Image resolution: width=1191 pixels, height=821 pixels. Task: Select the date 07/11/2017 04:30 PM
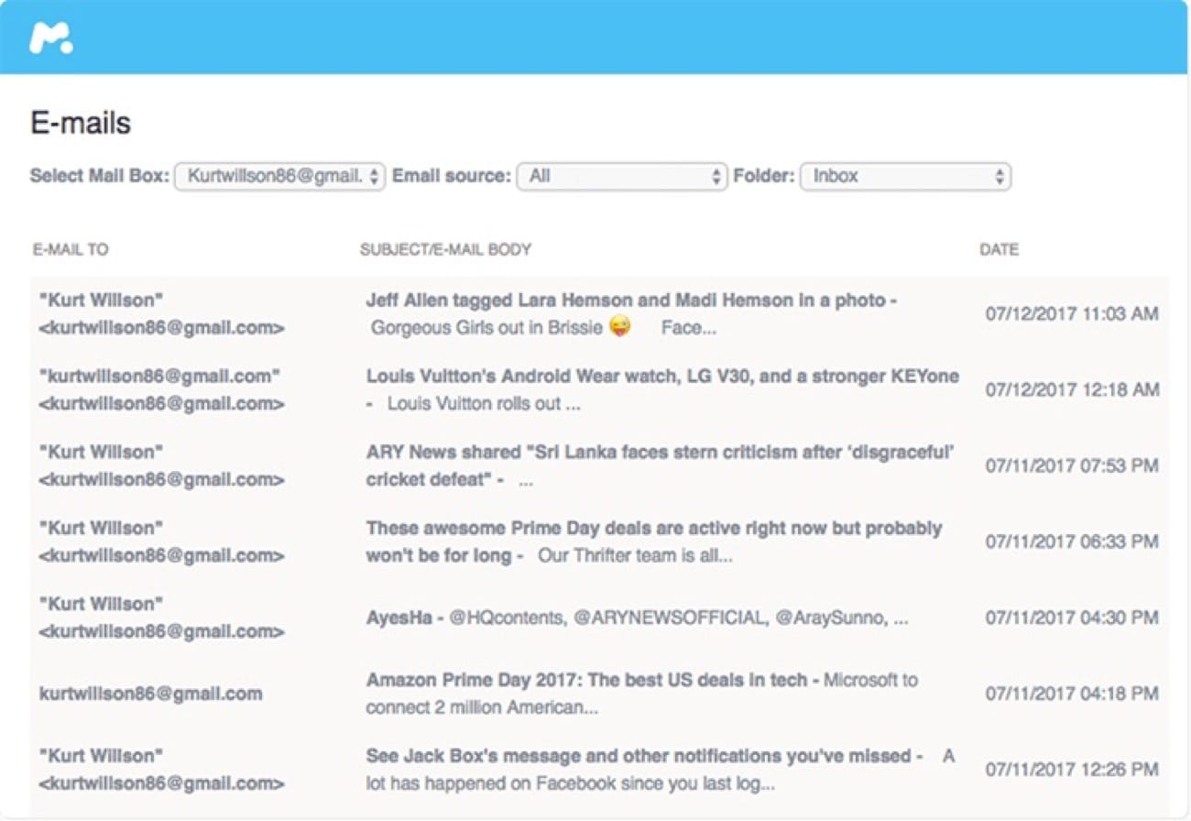[1072, 618]
